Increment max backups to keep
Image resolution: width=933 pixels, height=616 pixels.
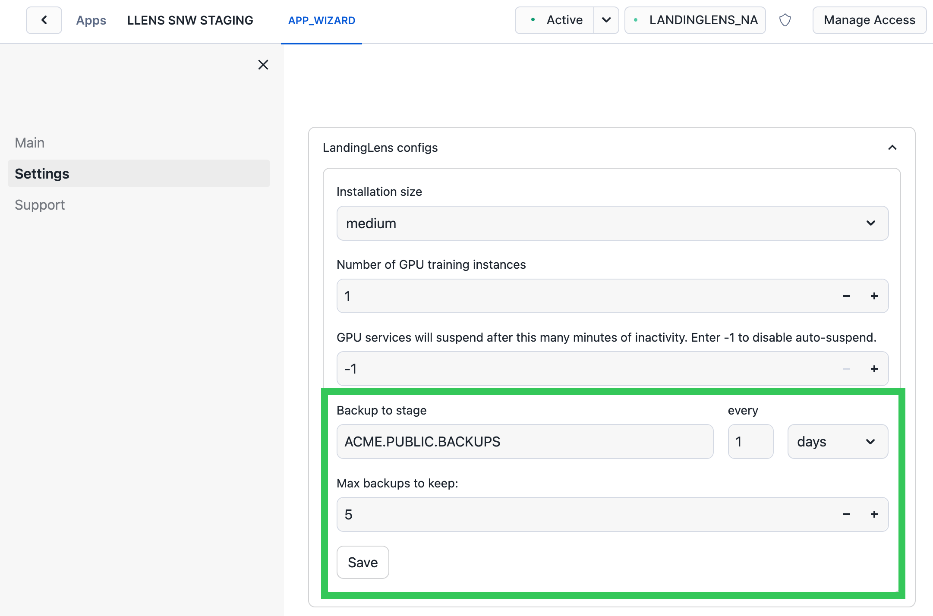click(x=874, y=514)
